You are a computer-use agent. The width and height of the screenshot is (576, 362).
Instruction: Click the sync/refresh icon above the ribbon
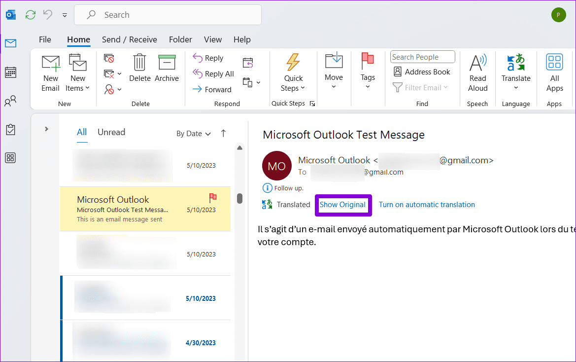click(30, 14)
